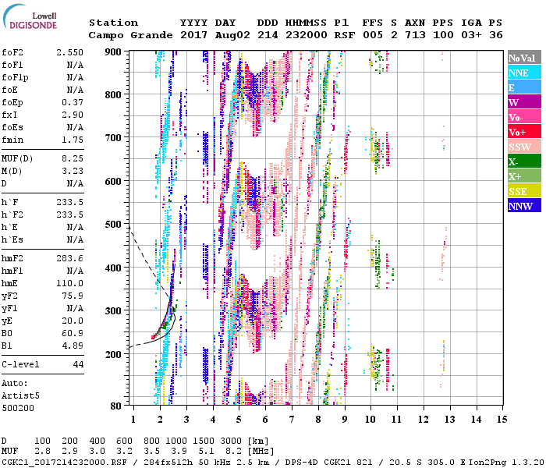Click the 15 MHz frequency axis label
Screen dimensions: 546x468
tap(502, 420)
